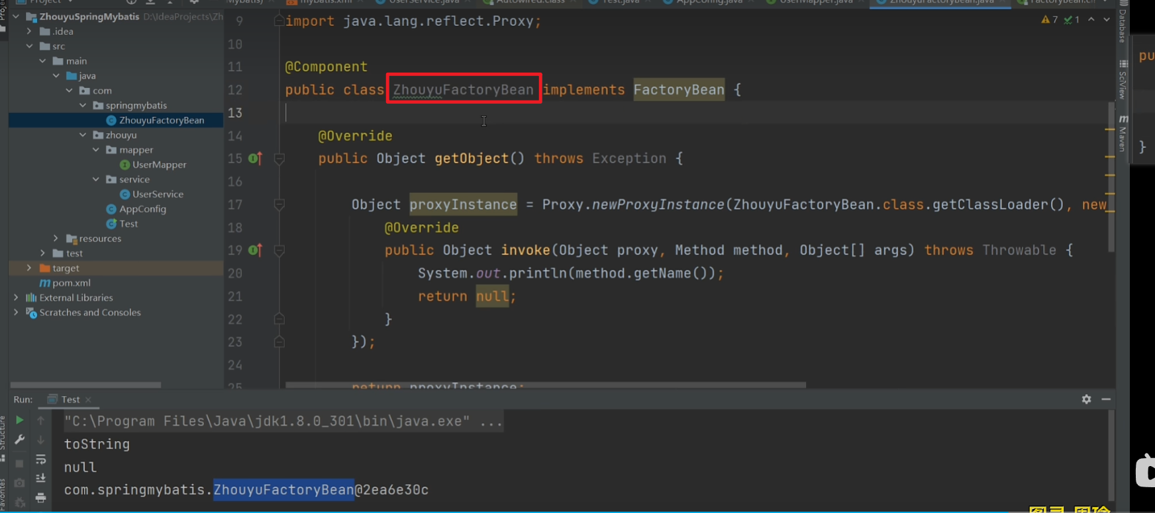Open AppConfig class in project tree
The width and height of the screenshot is (1155, 513).
tap(142, 209)
